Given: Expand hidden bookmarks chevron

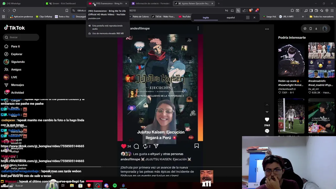Looking at the screenshot, I should click(x=303, y=17).
